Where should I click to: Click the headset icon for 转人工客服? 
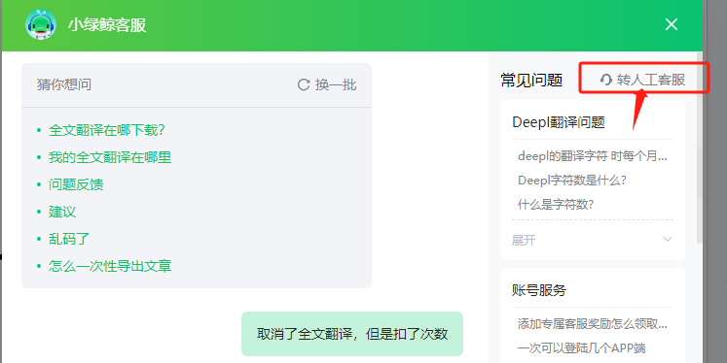coord(606,80)
